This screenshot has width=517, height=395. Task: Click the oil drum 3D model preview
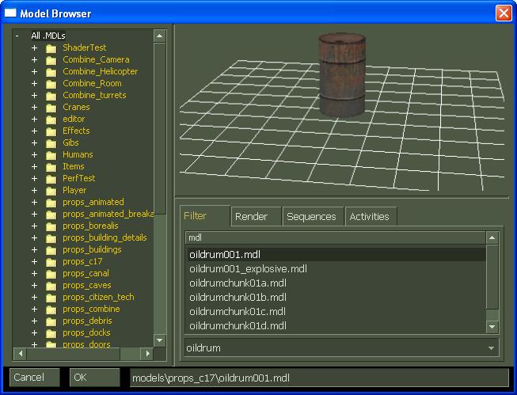click(342, 75)
